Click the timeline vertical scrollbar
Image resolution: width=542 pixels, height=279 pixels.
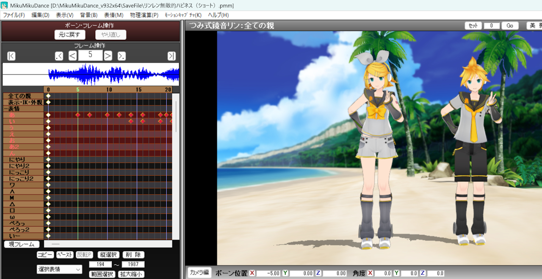tap(176, 166)
